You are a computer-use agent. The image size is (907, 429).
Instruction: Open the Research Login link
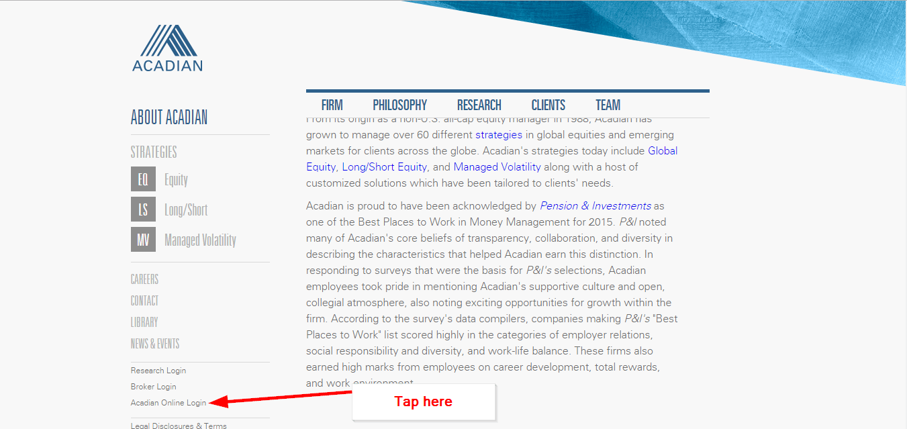click(x=158, y=370)
